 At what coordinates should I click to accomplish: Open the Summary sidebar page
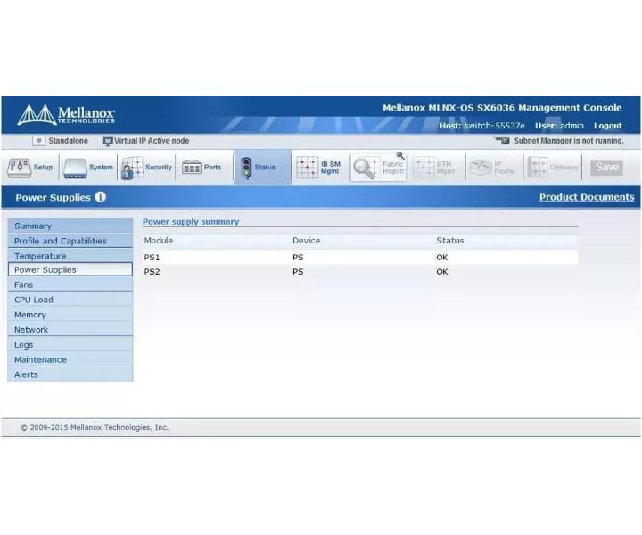pyautogui.click(x=70, y=226)
